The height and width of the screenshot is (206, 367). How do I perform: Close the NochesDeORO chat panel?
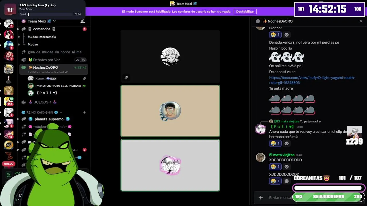(x=361, y=21)
